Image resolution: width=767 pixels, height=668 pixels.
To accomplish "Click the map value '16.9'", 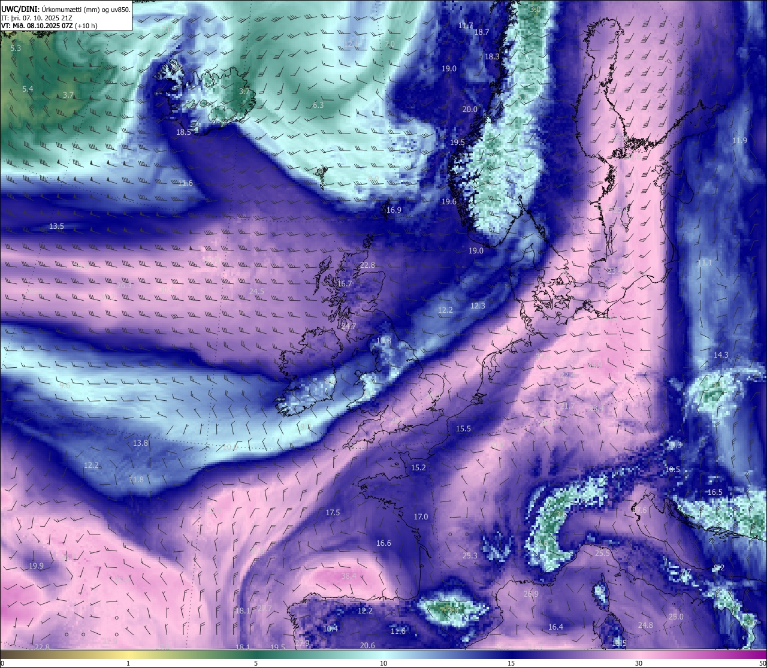I will (x=394, y=210).
